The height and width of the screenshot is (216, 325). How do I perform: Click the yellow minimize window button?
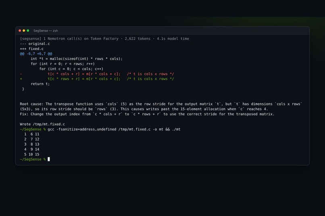pos(24,31)
